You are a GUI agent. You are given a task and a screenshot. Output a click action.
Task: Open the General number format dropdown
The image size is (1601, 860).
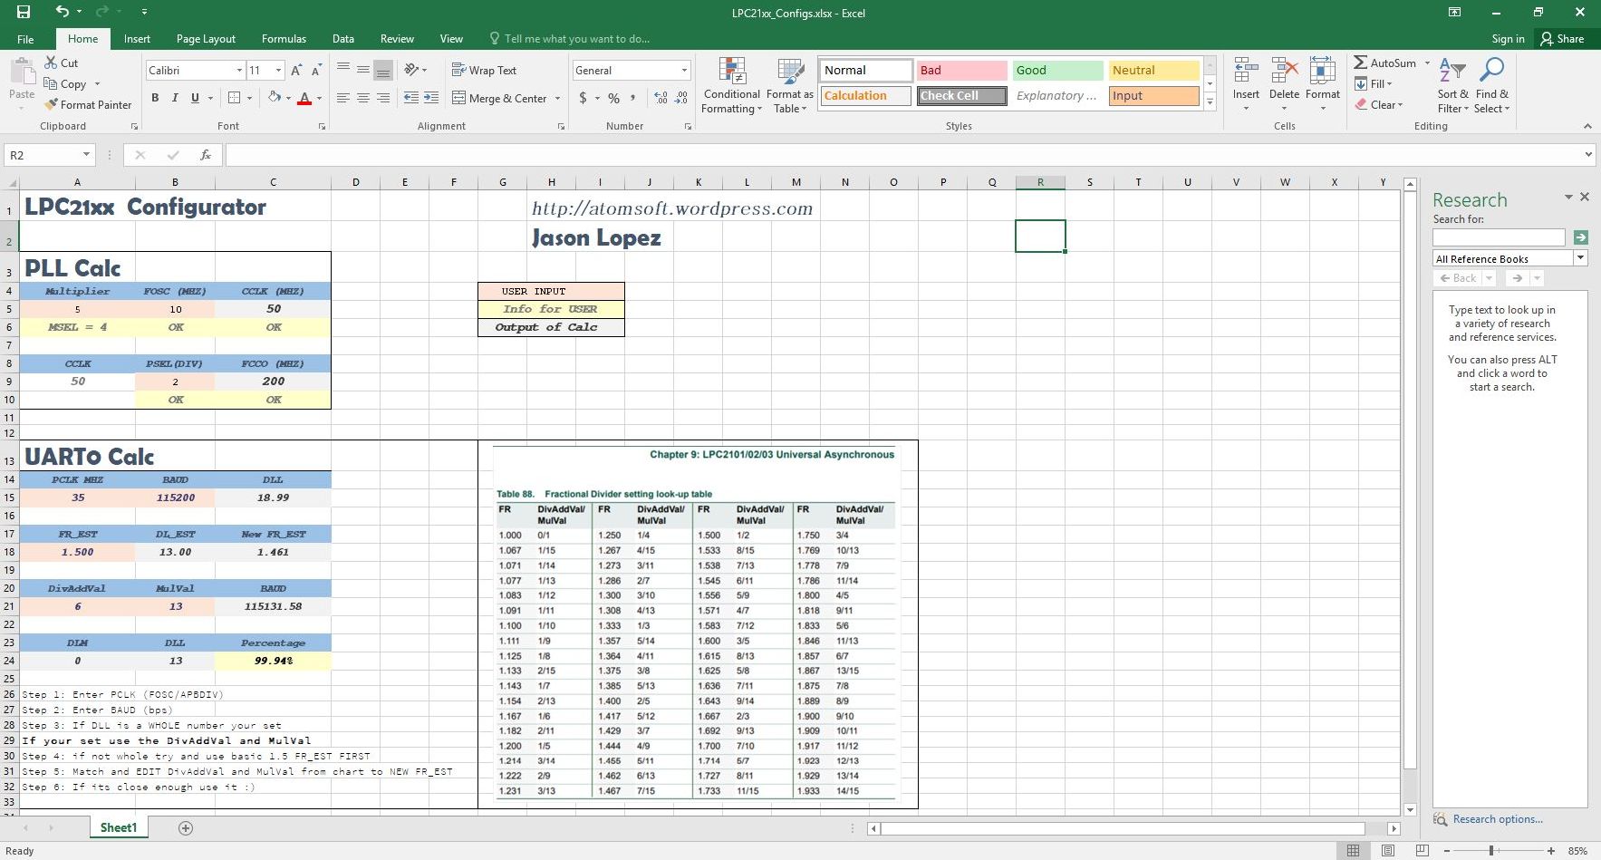(684, 70)
